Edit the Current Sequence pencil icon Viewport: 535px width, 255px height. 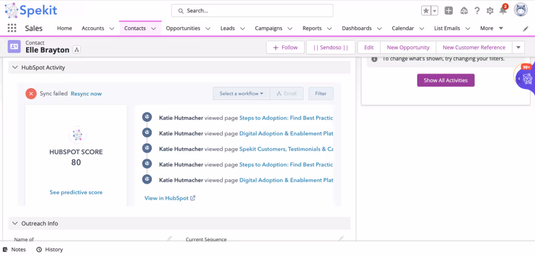341,238
